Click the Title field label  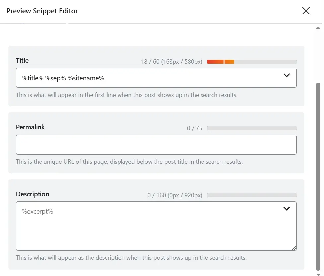pos(22,61)
